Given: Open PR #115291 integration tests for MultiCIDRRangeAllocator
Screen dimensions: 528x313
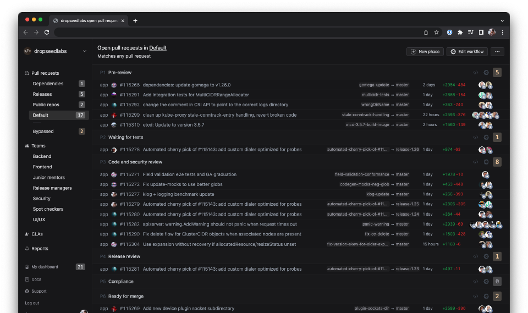Looking at the screenshot, I should (196, 95).
